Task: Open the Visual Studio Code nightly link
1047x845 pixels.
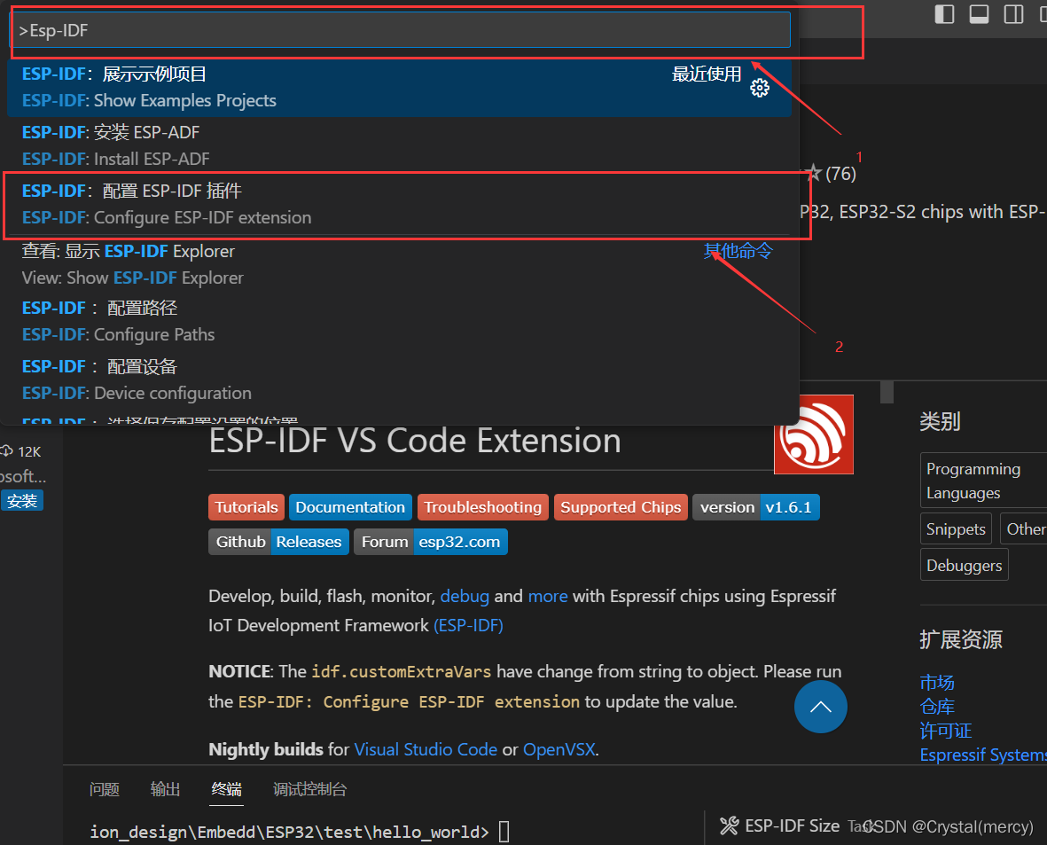Action: click(426, 749)
